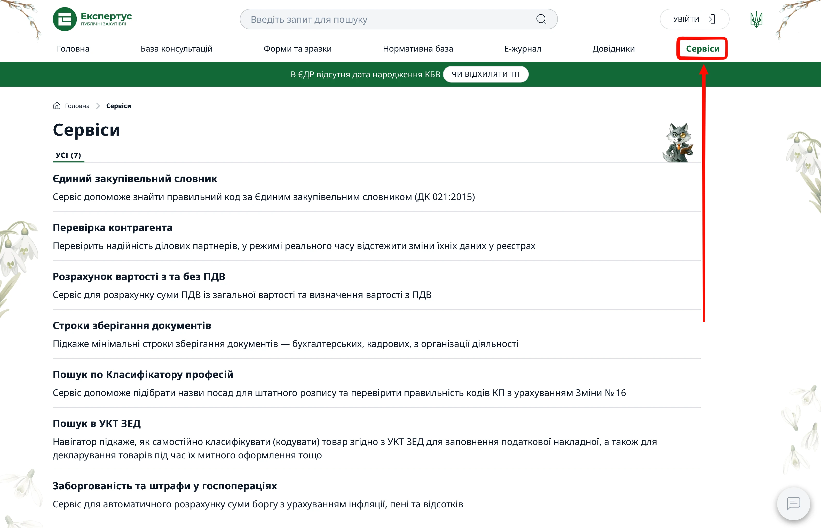
Task: Open Строки зберігання документів link
Action: pos(131,325)
